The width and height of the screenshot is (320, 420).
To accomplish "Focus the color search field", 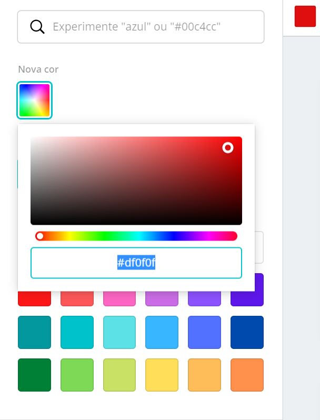I will point(141,27).
